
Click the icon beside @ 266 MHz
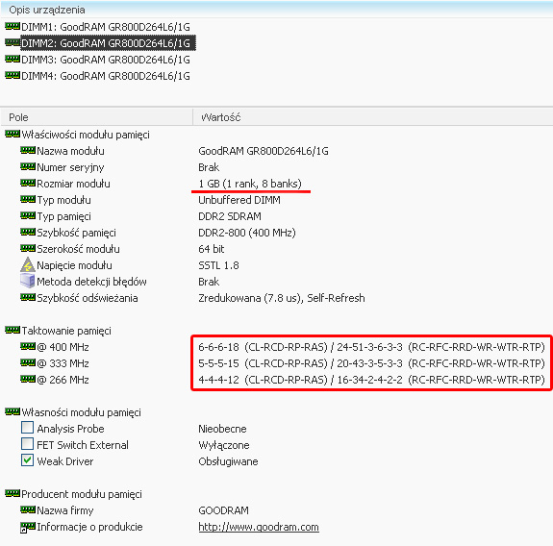[x=28, y=380]
